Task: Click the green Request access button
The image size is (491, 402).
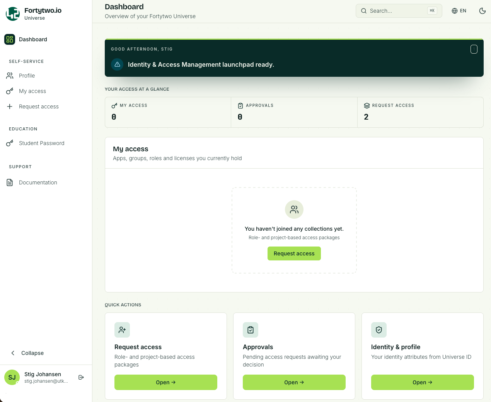Action: 294,253
